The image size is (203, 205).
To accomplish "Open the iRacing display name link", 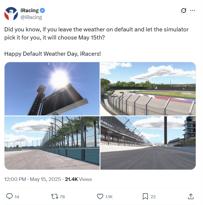I will 30,11.
